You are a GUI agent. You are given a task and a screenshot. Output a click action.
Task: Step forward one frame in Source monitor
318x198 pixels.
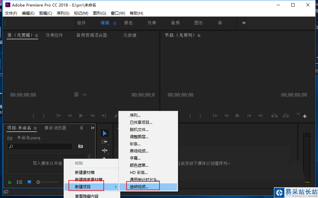coord(93,116)
